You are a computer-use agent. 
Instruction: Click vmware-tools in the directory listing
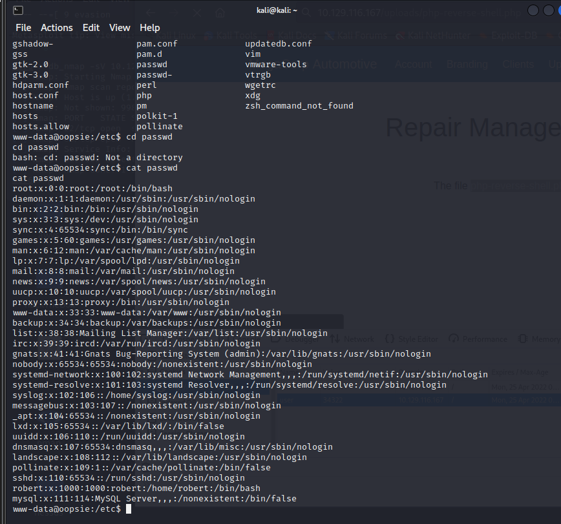pyautogui.click(x=276, y=65)
